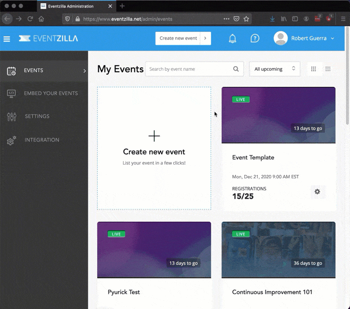Switch to grid view of events

313,69
